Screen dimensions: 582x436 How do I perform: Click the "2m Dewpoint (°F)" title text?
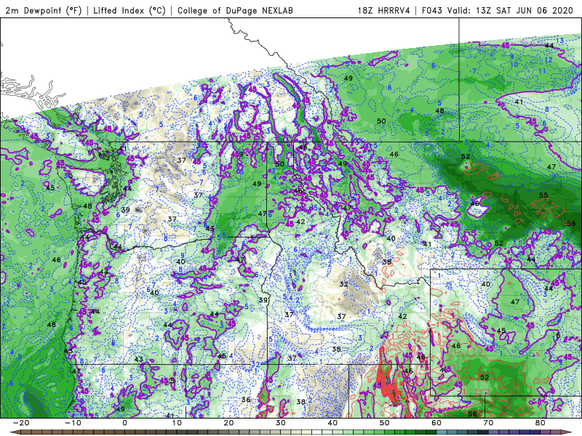pyautogui.click(x=44, y=10)
